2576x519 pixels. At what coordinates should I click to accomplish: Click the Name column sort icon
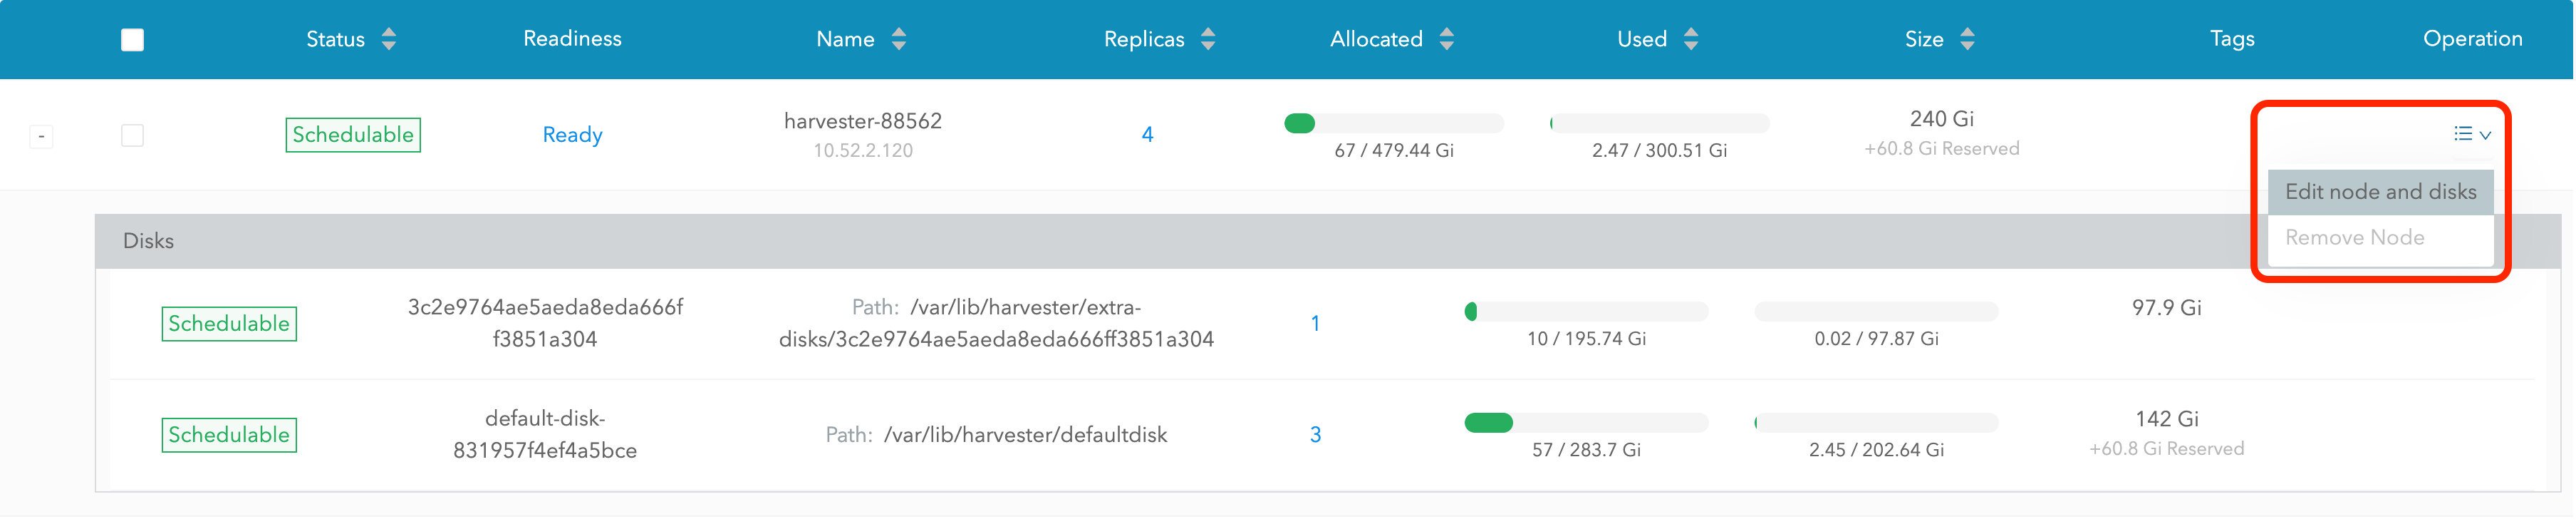pos(898,39)
